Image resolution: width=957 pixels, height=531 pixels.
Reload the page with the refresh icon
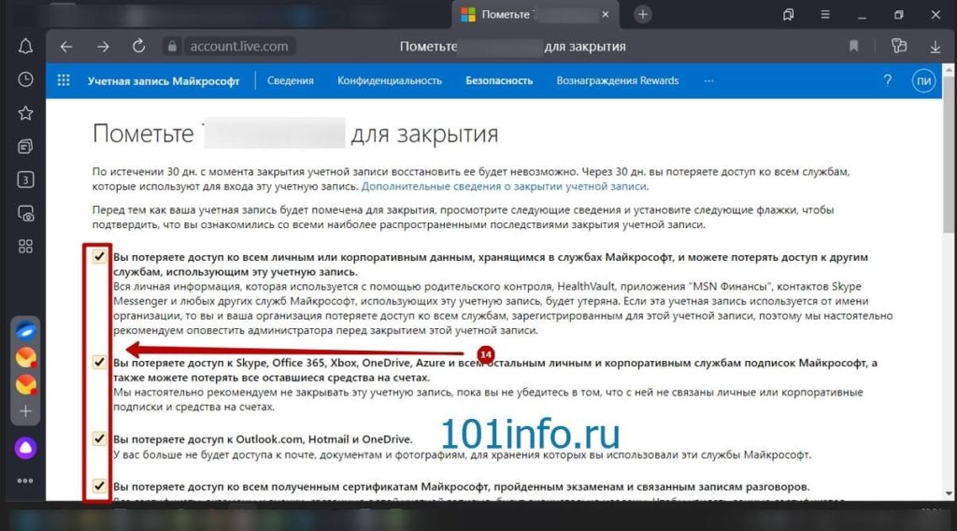tap(139, 47)
